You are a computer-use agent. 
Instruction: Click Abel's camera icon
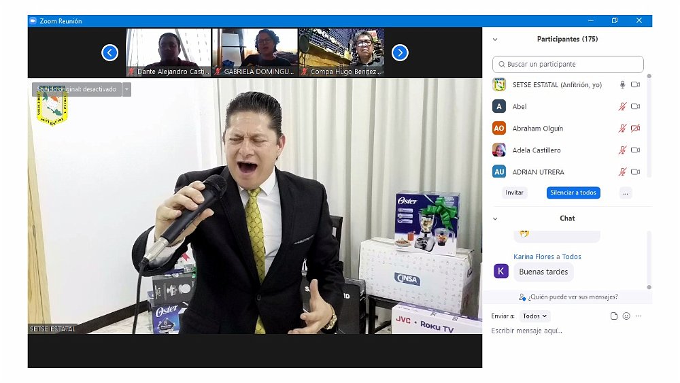point(635,107)
